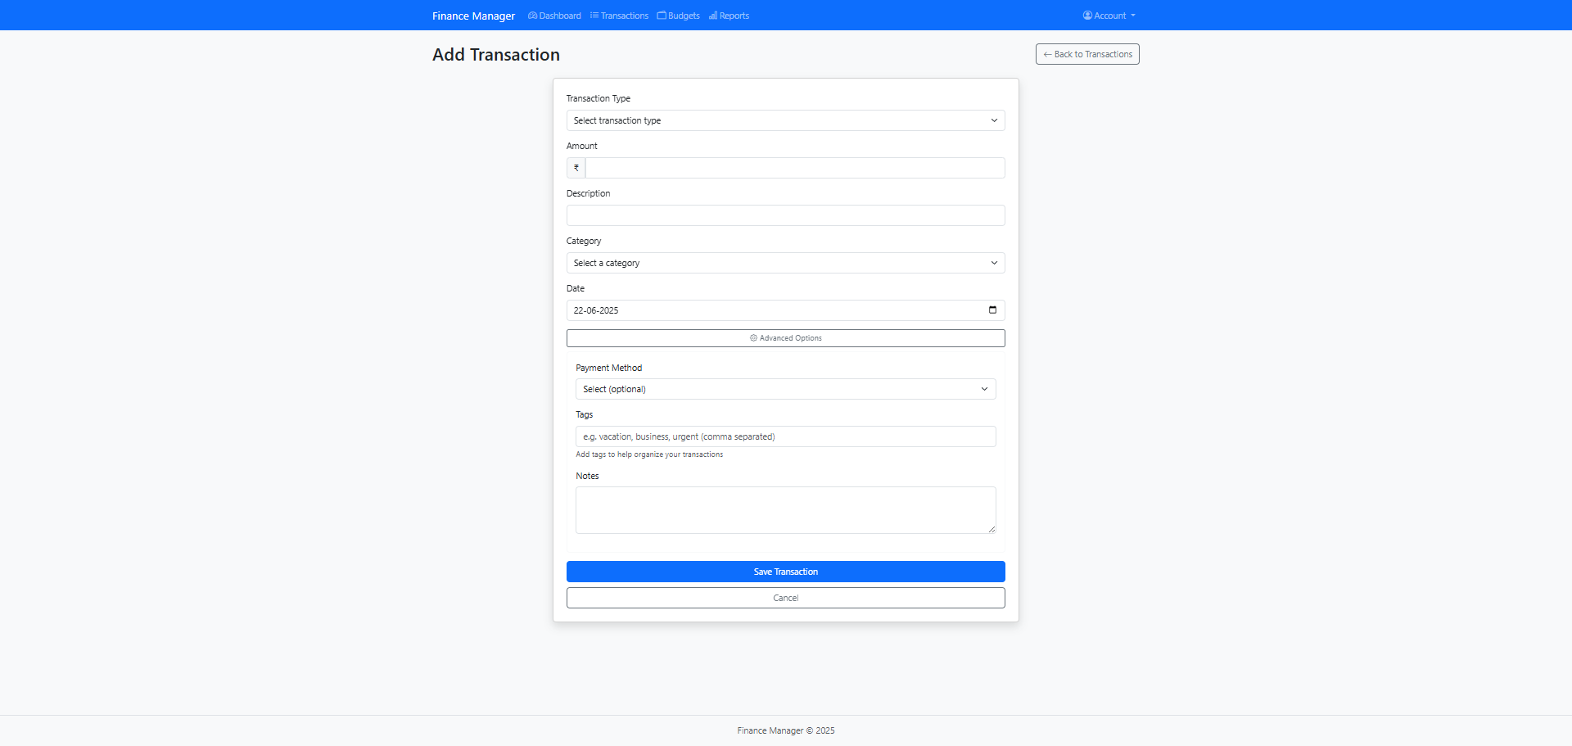Screen dimensions: 1572x746
Task: Go to Finance Manager home link
Action: point(473,16)
